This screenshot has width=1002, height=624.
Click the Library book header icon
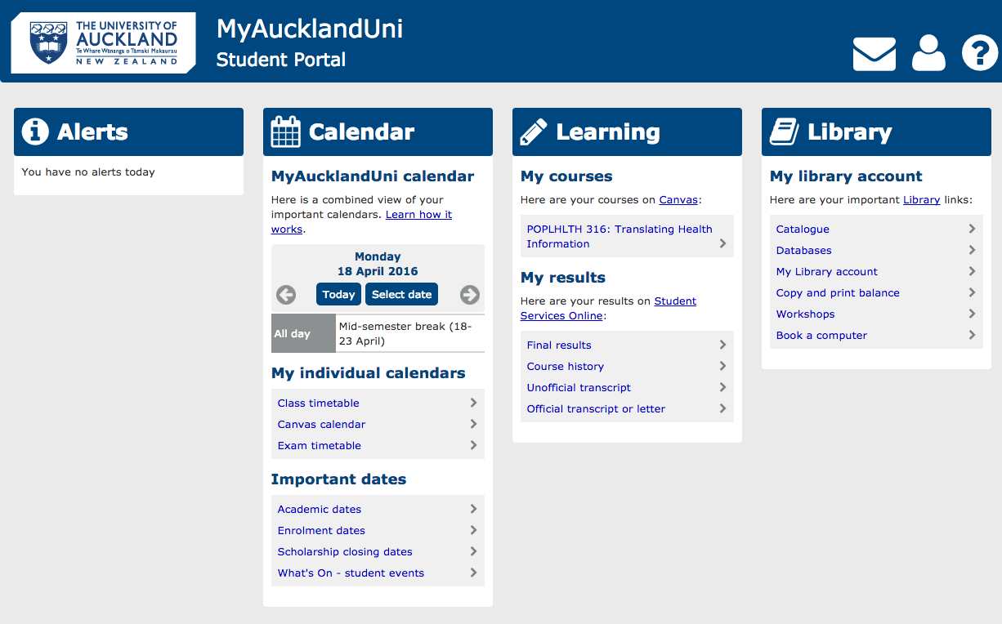(x=785, y=131)
